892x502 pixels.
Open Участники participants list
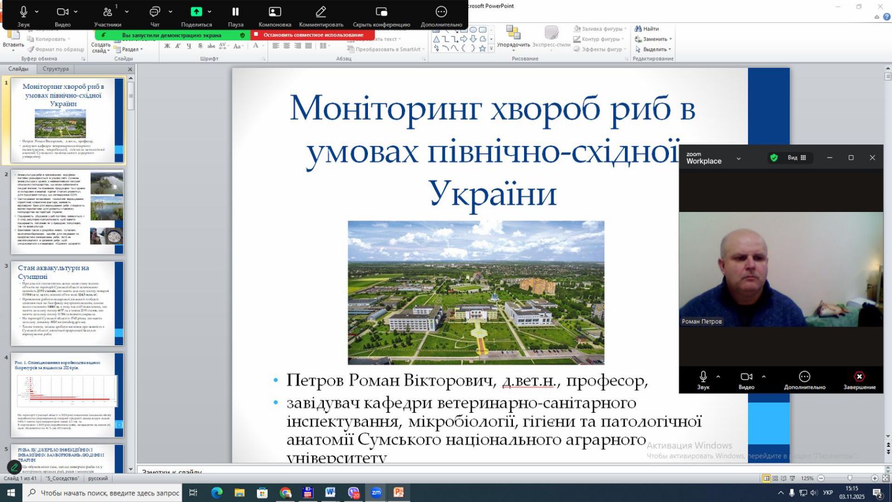coord(107,15)
